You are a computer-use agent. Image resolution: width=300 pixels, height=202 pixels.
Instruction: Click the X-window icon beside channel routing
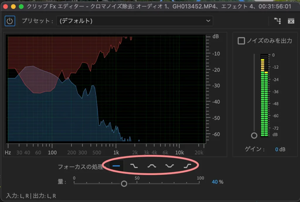coord(291,21)
